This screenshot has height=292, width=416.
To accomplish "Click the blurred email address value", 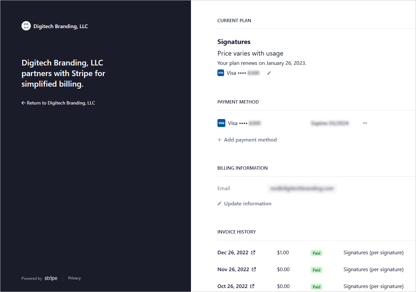I will tap(302, 188).
